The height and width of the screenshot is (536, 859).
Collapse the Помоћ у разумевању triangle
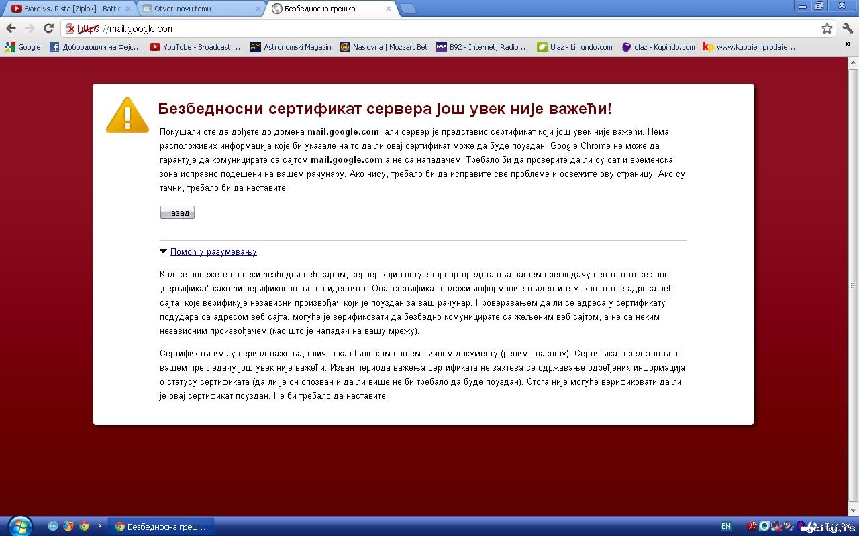click(x=163, y=252)
